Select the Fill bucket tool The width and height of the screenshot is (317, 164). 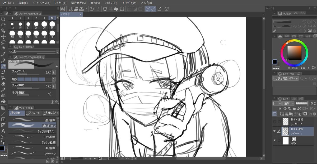[3, 101]
